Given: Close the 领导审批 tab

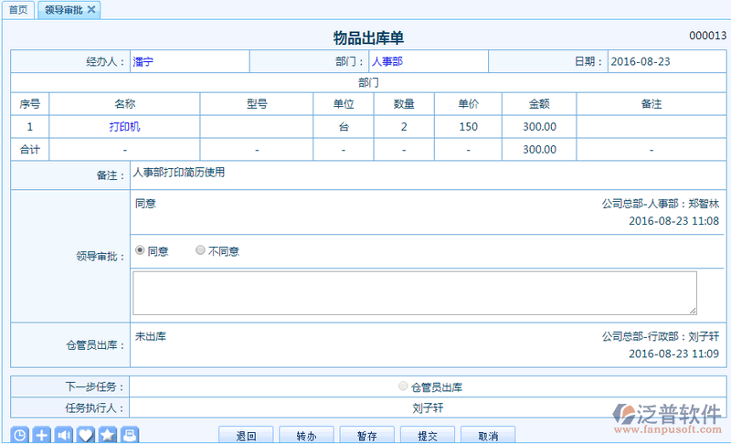Looking at the screenshot, I should (x=91, y=9).
